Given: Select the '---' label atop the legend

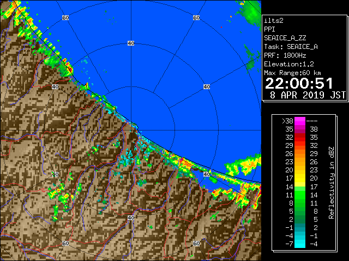Looking at the screenshot, I should (312, 121).
